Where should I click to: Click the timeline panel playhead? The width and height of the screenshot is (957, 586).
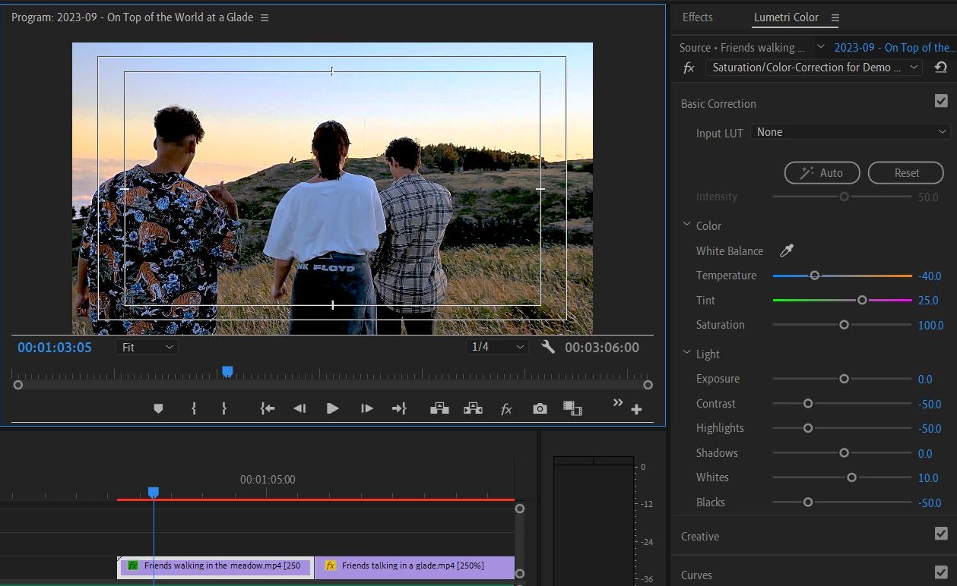[x=153, y=493]
